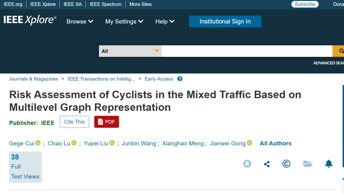344x194 pixels.
Task: Download the PDF
Action: pyautogui.click(x=106, y=122)
